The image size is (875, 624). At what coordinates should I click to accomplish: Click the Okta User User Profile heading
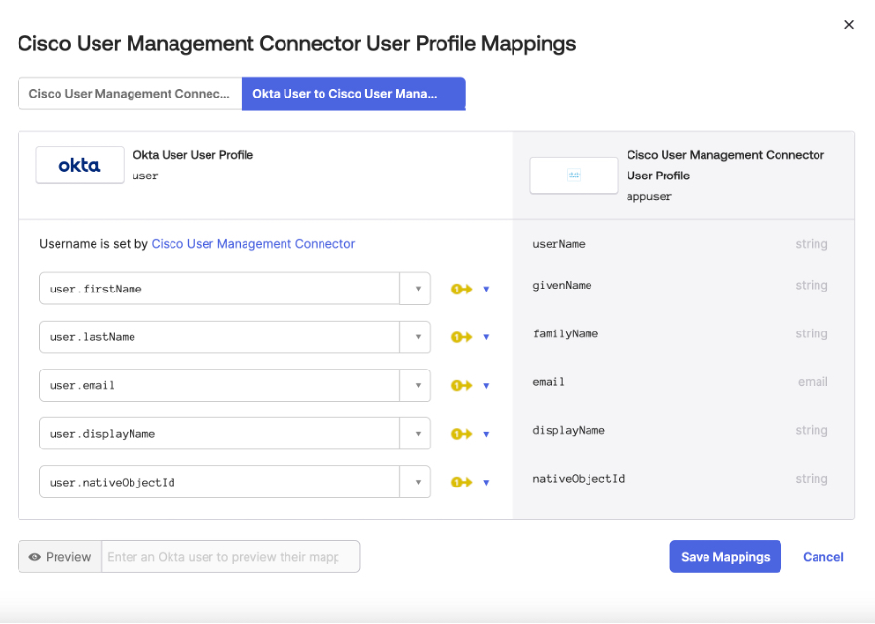click(193, 155)
